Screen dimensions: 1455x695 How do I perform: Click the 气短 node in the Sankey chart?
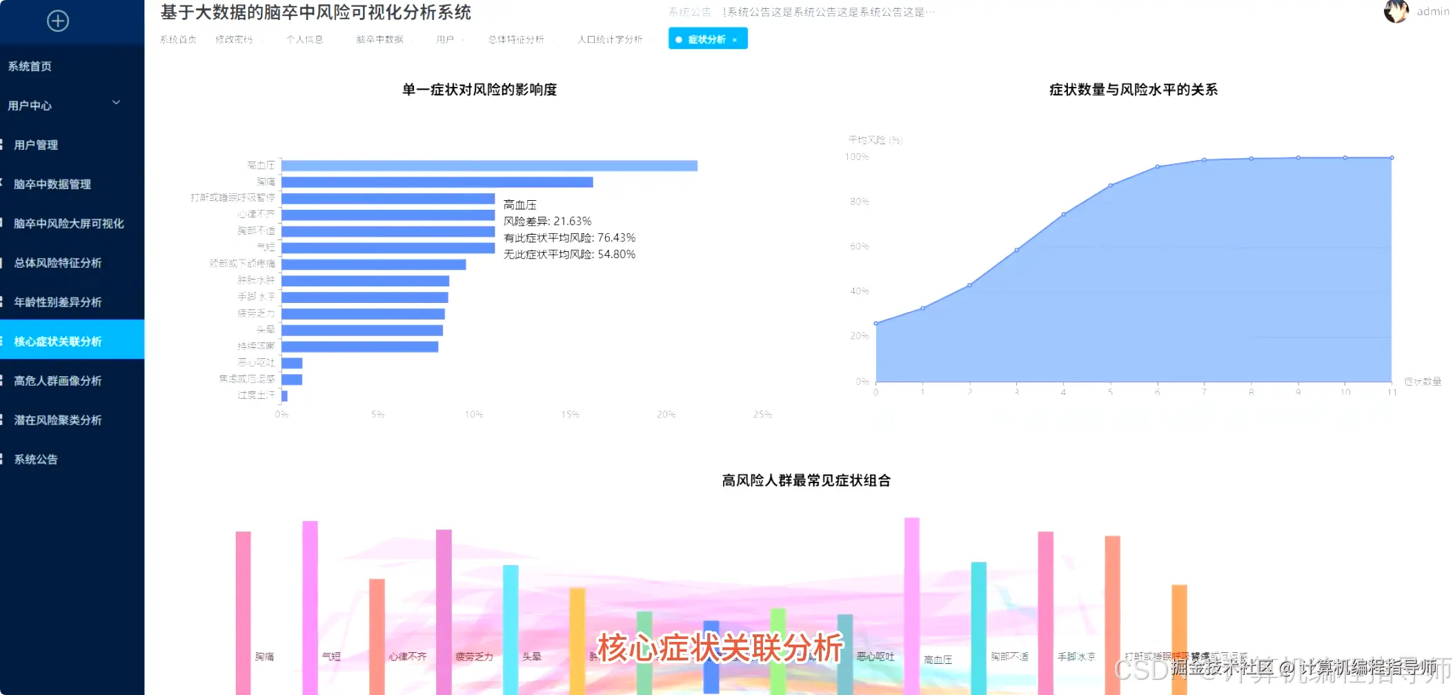point(310,607)
